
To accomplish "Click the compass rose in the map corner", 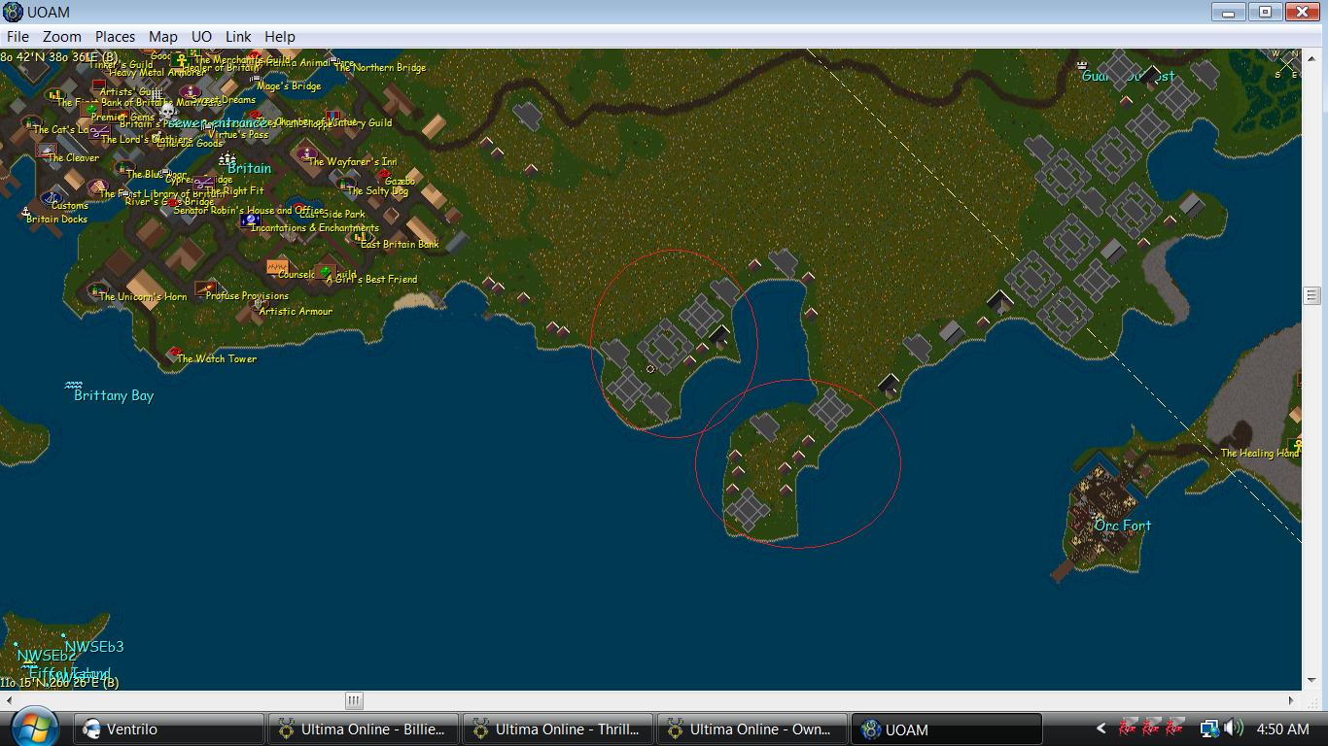I will (x=1288, y=66).
